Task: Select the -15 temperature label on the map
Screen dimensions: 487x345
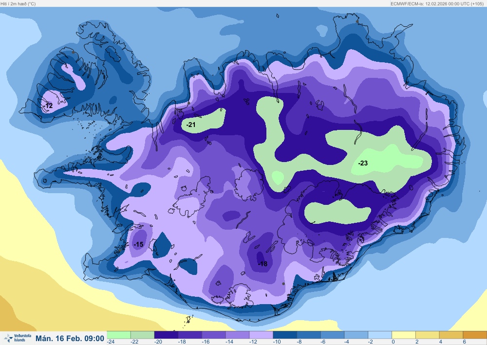Action: (x=138, y=244)
